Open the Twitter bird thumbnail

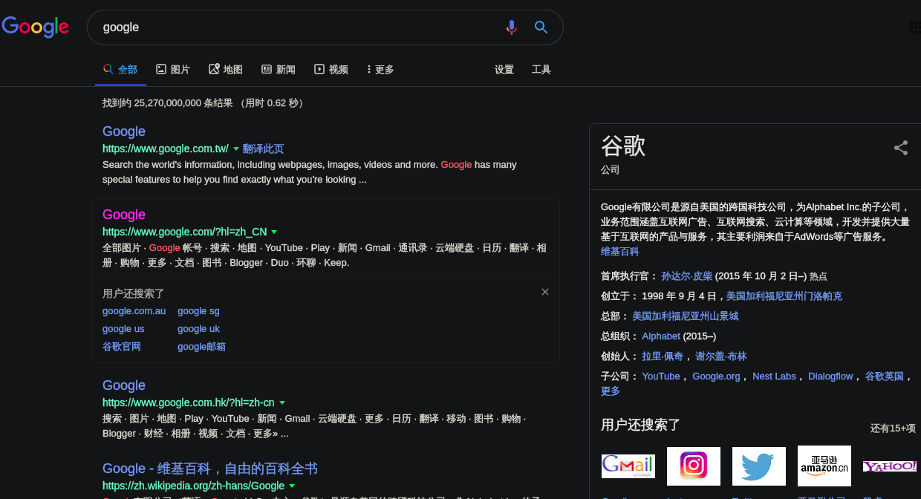pos(759,466)
